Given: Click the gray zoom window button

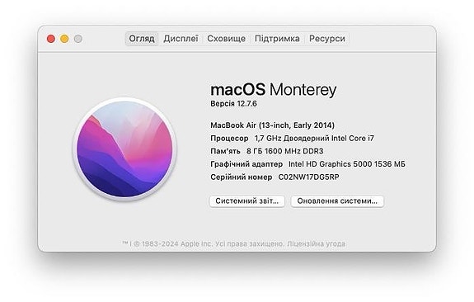Looking at the screenshot, I should 78,39.
